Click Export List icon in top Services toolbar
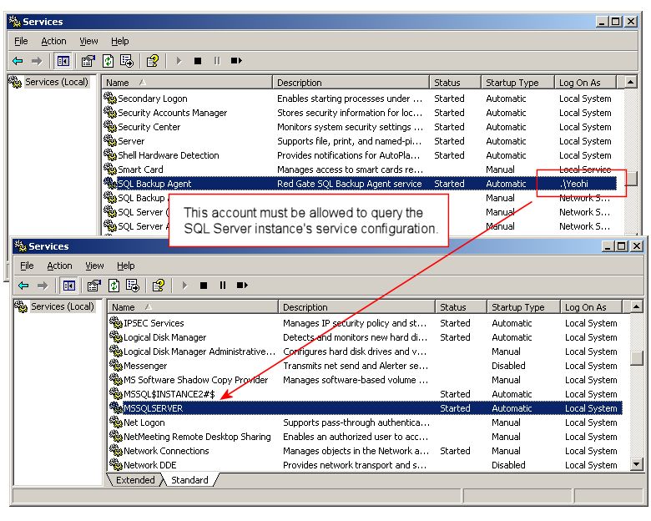 tap(127, 61)
